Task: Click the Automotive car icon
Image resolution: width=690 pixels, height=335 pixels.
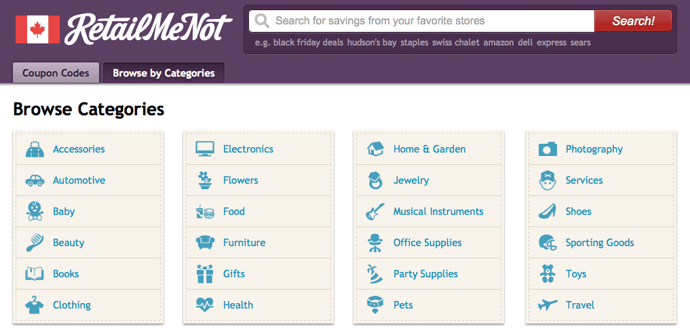Action: [x=35, y=180]
